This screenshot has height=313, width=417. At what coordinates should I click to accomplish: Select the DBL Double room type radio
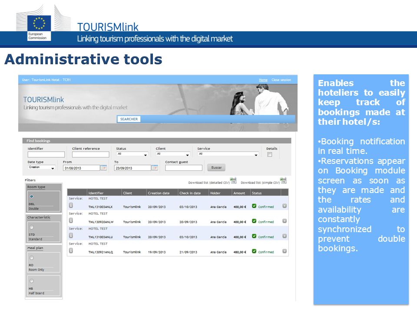coord(31,196)
